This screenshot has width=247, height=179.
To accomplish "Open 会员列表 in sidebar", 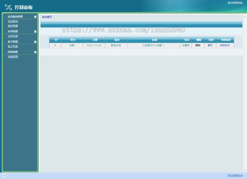I will (x=13, y=36).
